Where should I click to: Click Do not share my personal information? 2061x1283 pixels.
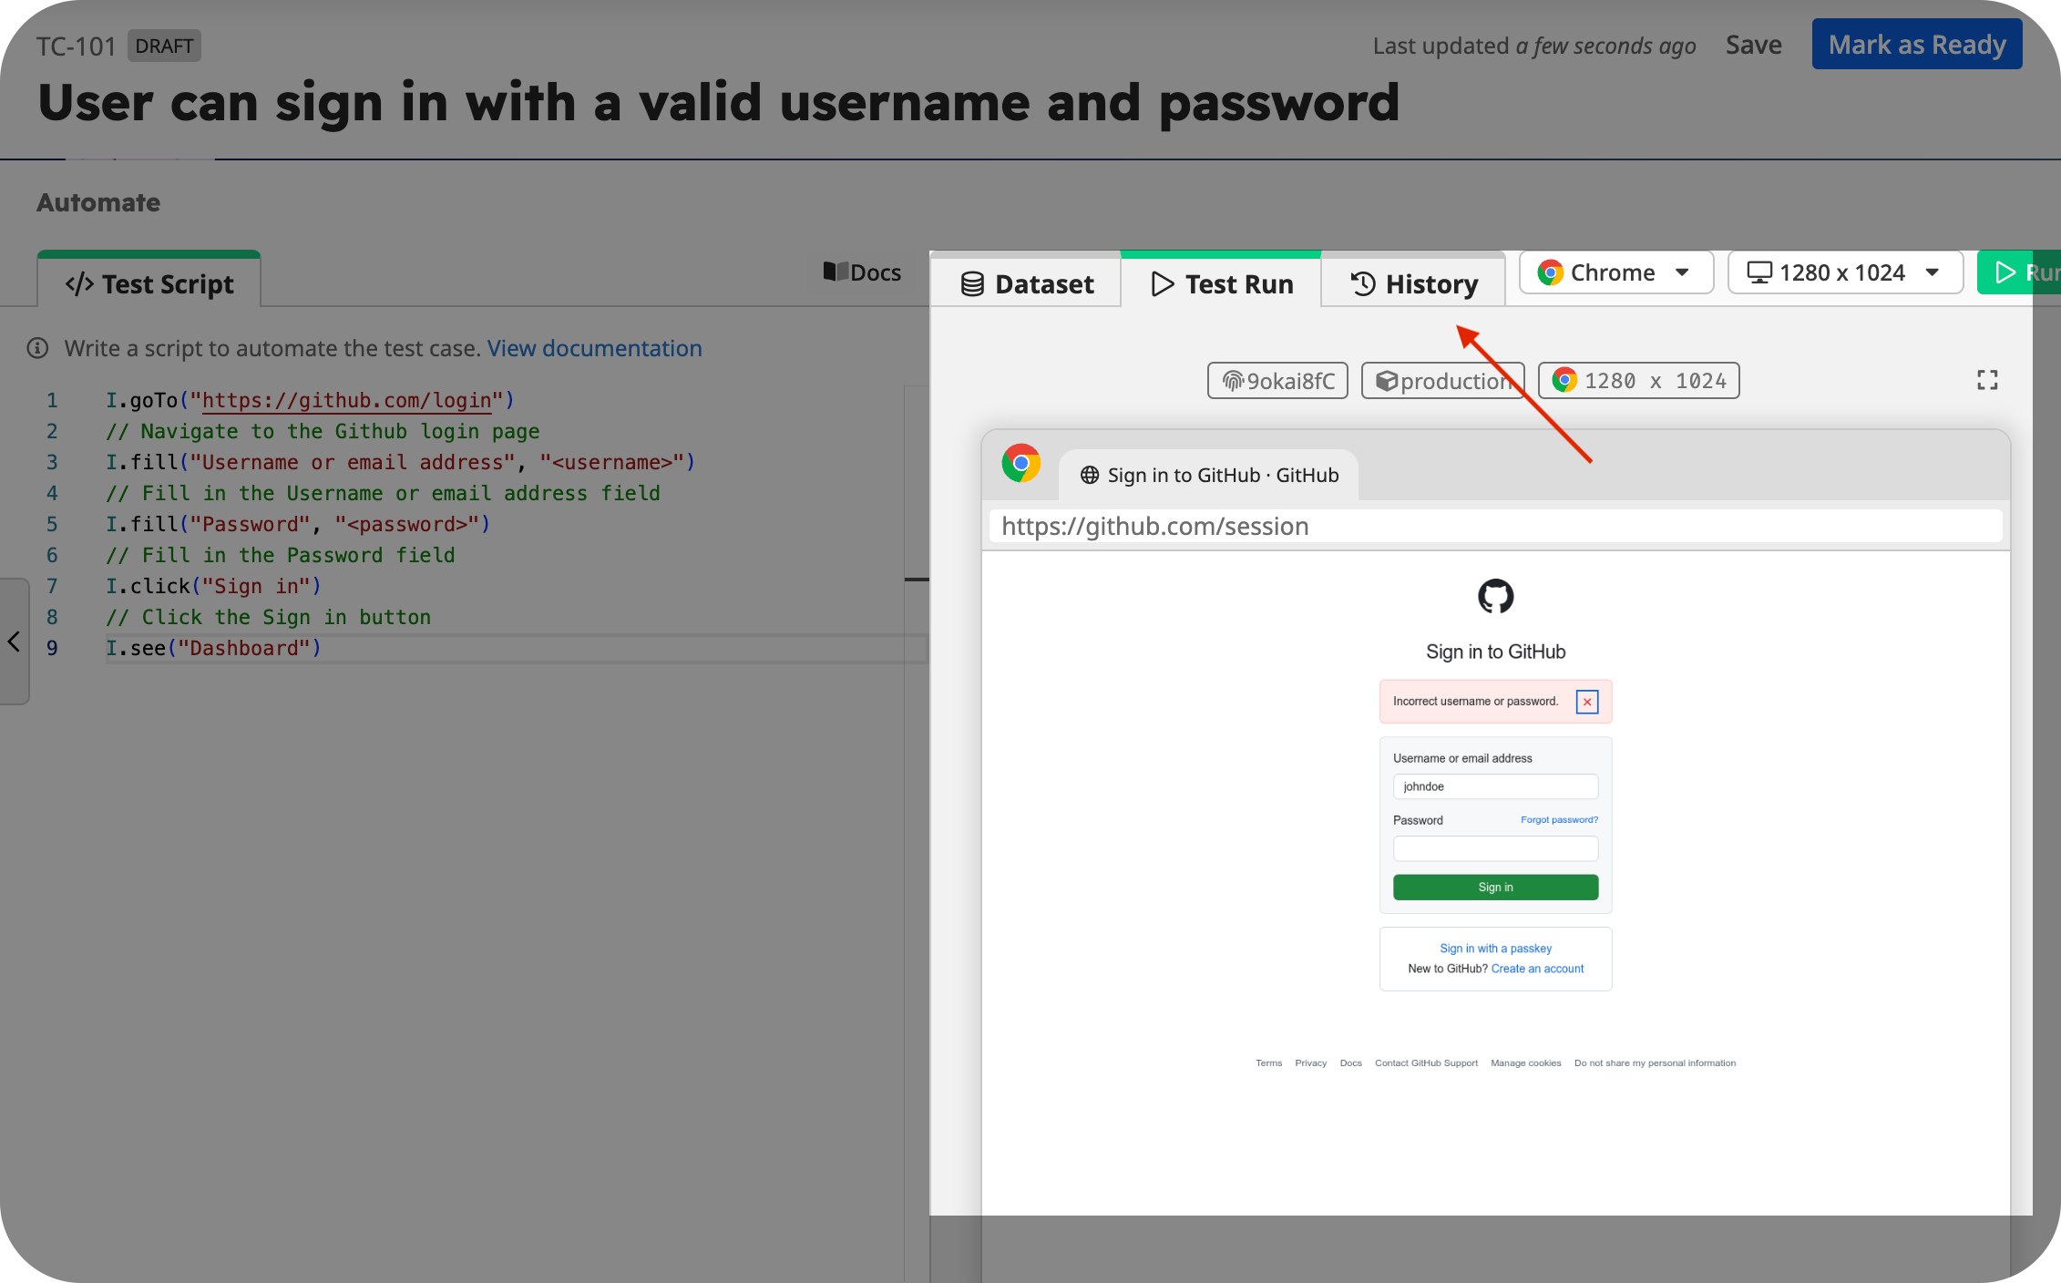(1655, 1062)
